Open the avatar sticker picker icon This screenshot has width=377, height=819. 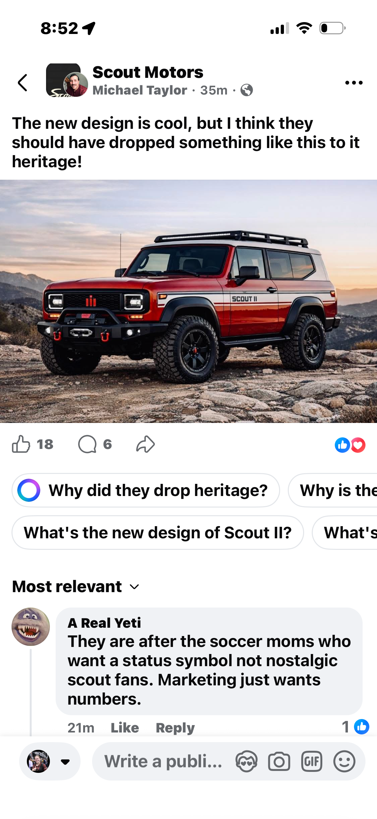click(247, 761)
